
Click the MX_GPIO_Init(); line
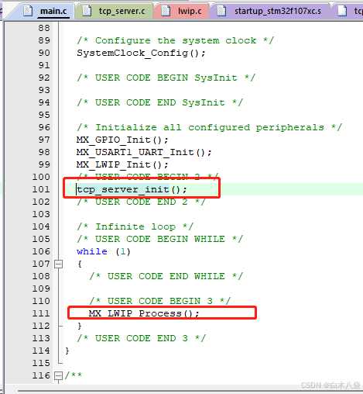(x=122, y=140)
